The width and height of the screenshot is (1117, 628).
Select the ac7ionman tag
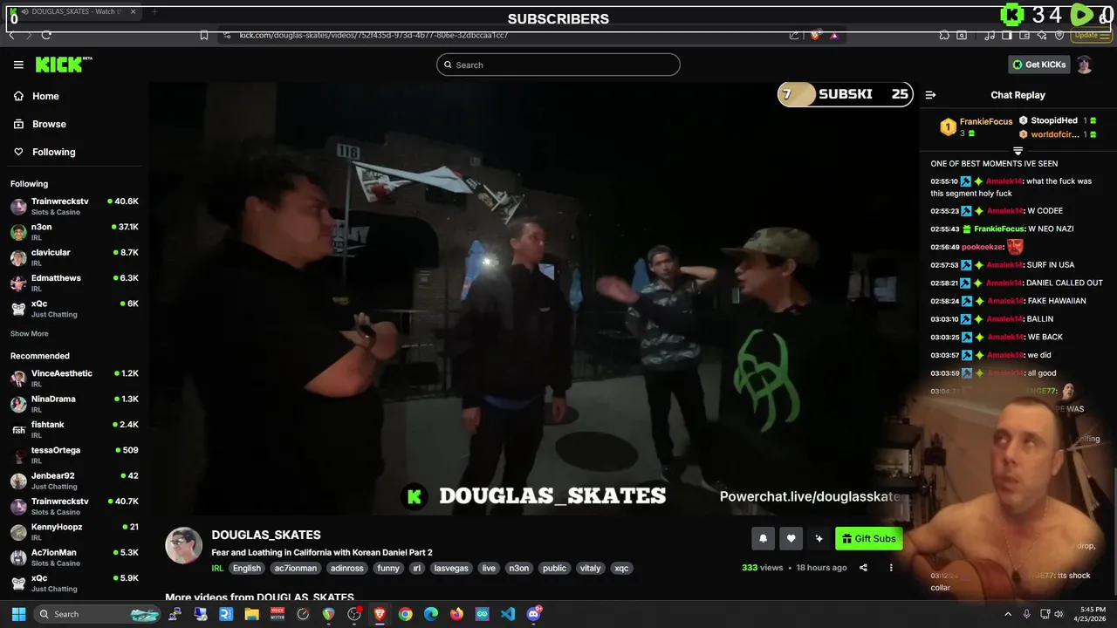(296, 568)
